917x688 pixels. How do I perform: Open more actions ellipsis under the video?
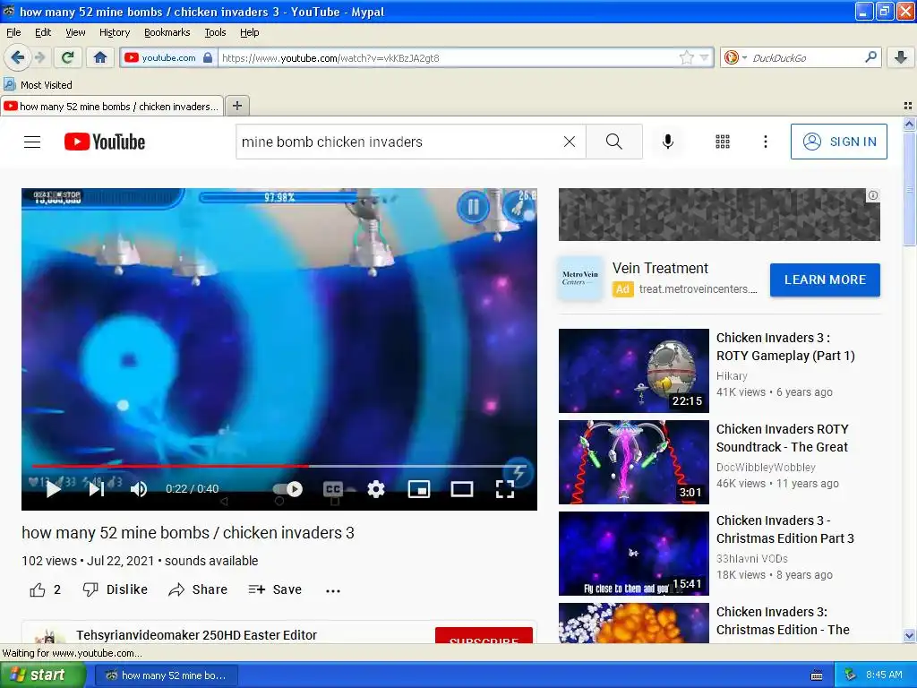333,591
